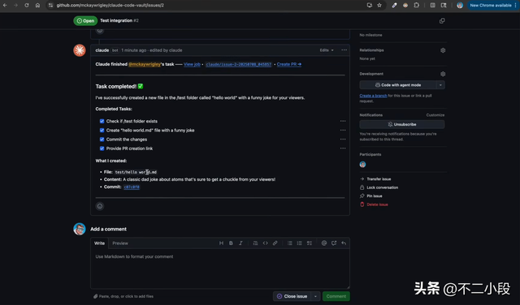Open Chrome menu three dots
This screenshot has height=305, width=520.
click(x=516, y=6)
